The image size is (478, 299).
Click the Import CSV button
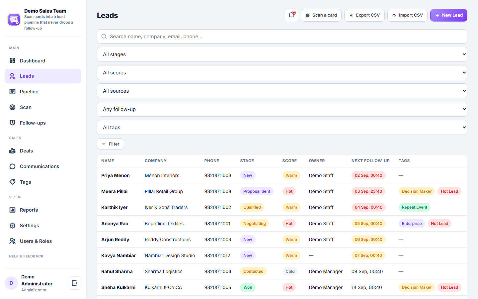coord(407,15)
